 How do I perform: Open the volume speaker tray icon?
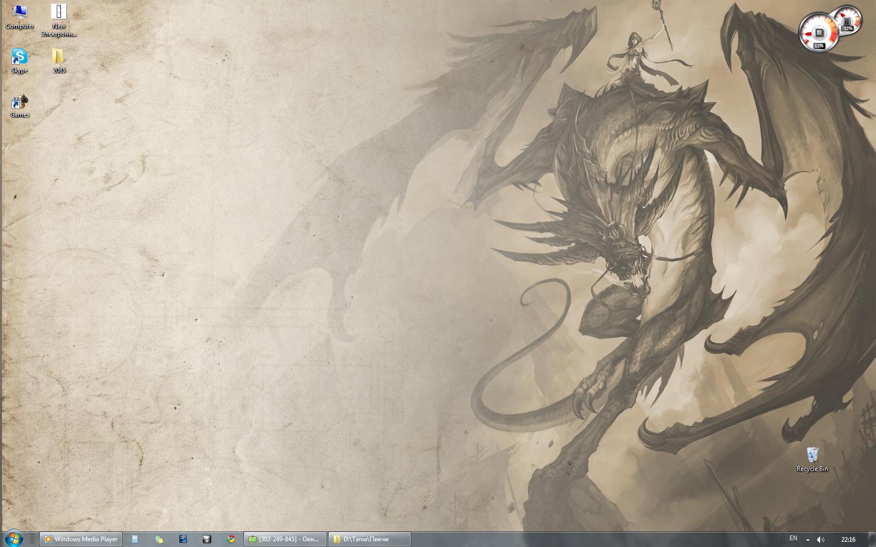click(x=820, y=539)
